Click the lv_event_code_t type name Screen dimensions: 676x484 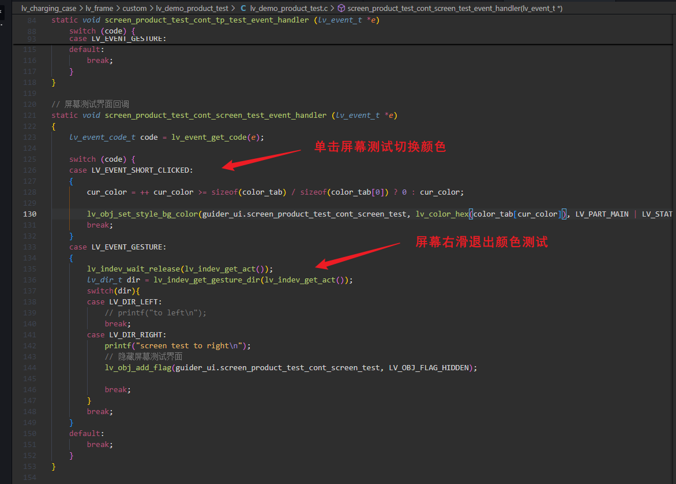[x=102, y=137]
